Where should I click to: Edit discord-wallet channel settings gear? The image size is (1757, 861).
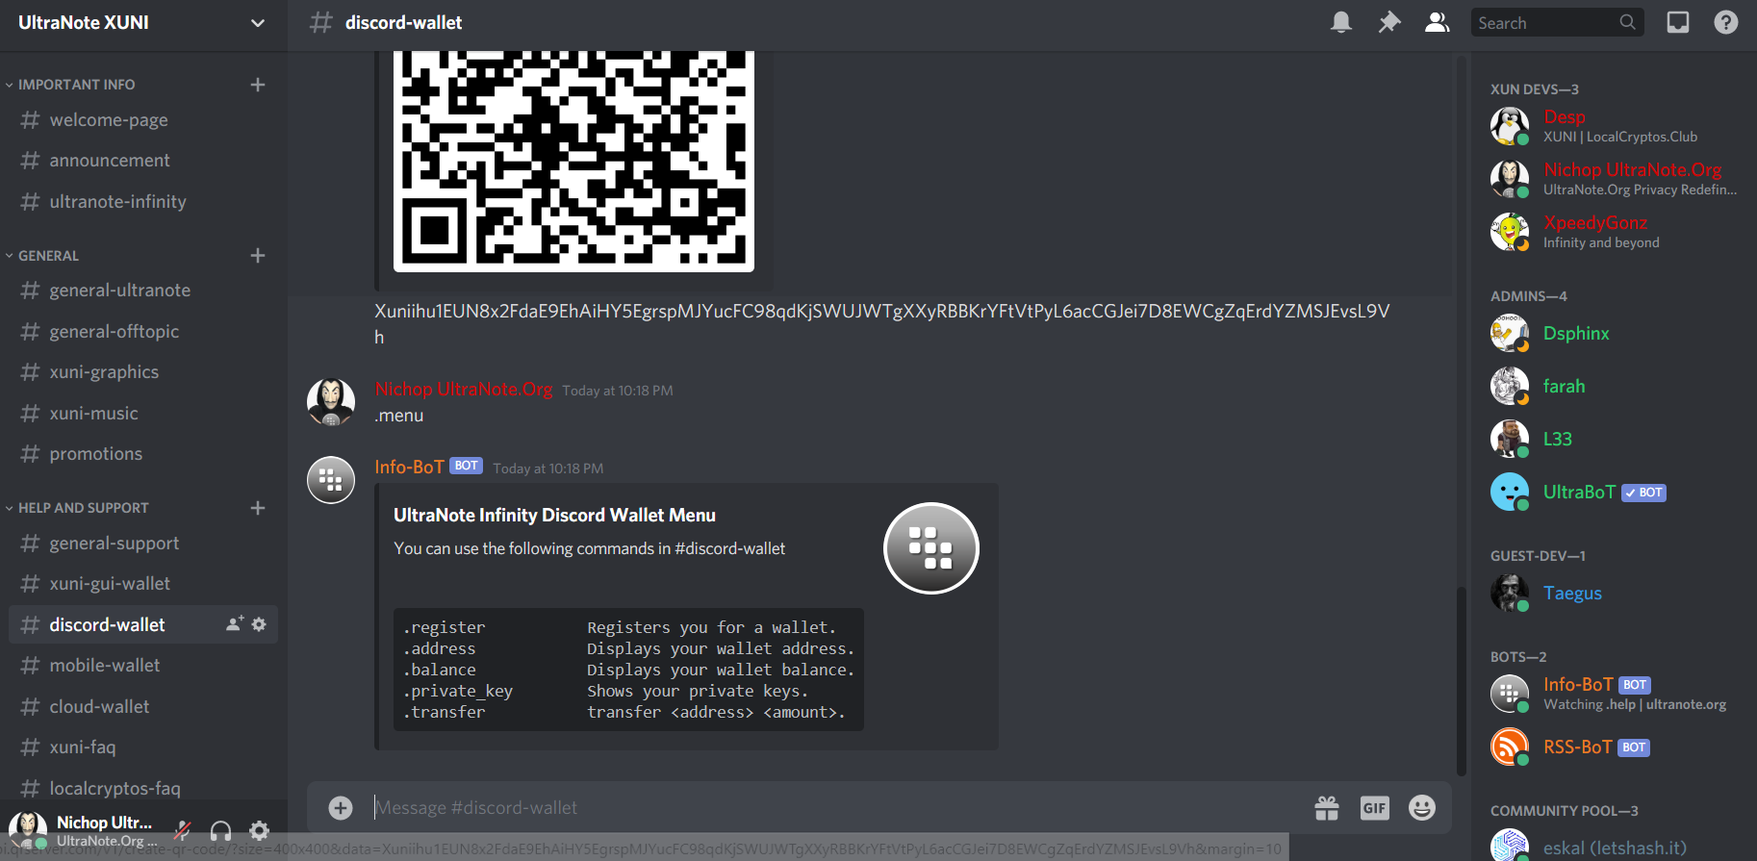tap(259, 624)
